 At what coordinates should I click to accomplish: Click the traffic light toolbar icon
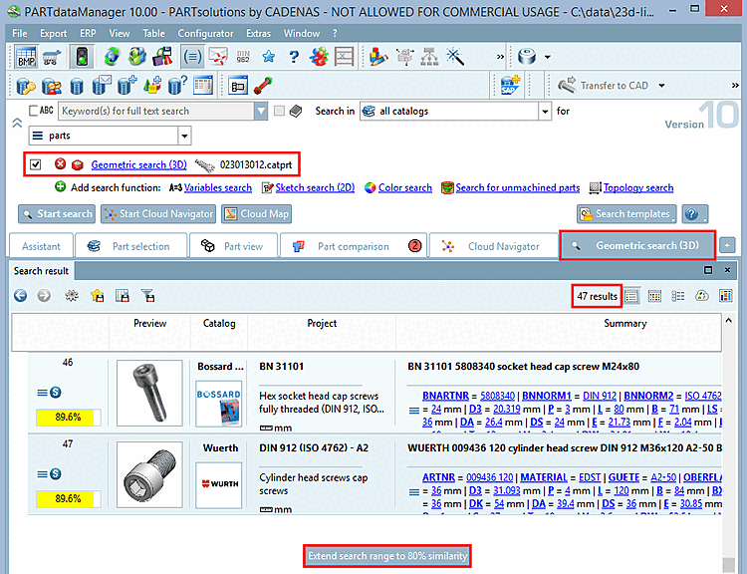[x=82, y=57]
